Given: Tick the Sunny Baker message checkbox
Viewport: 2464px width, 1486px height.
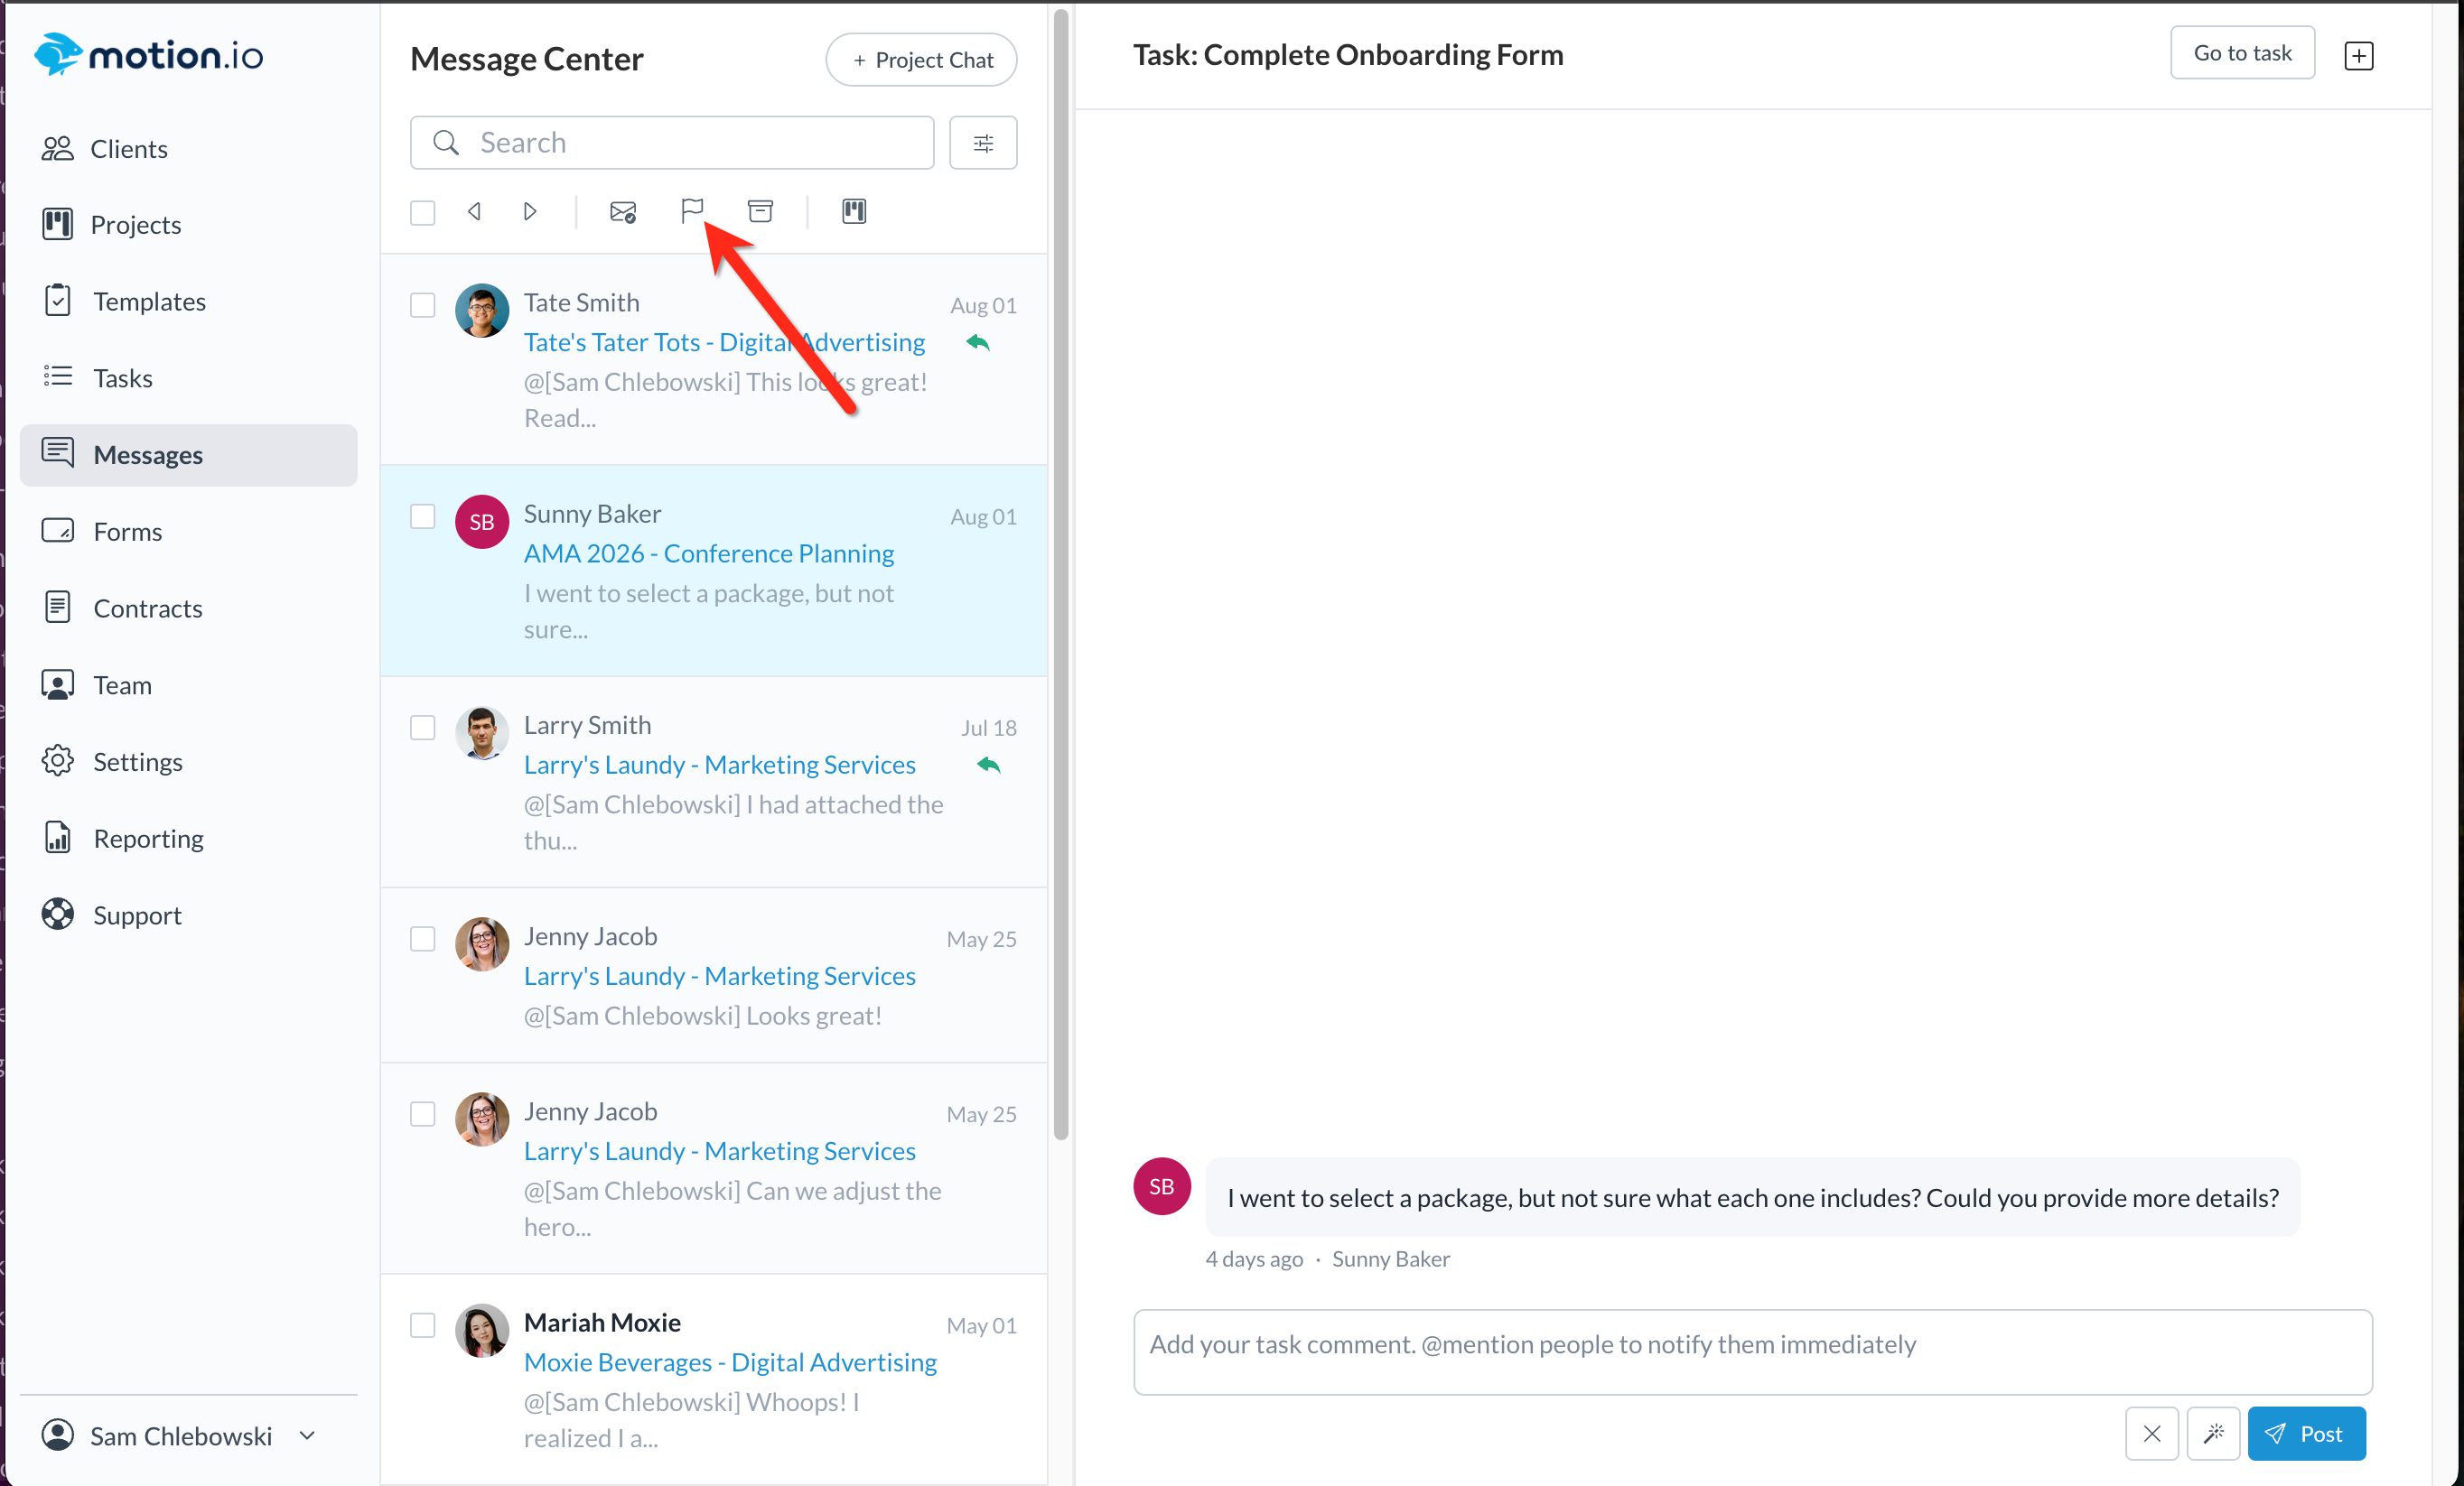Looking at the screenshot, I should 423,515.
